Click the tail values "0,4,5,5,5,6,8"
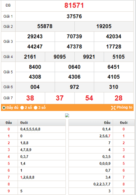This screenshot has width=136, height=195. point(30,129)
